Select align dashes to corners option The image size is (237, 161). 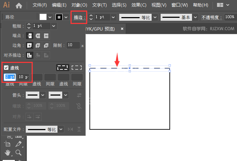(77, 68)
